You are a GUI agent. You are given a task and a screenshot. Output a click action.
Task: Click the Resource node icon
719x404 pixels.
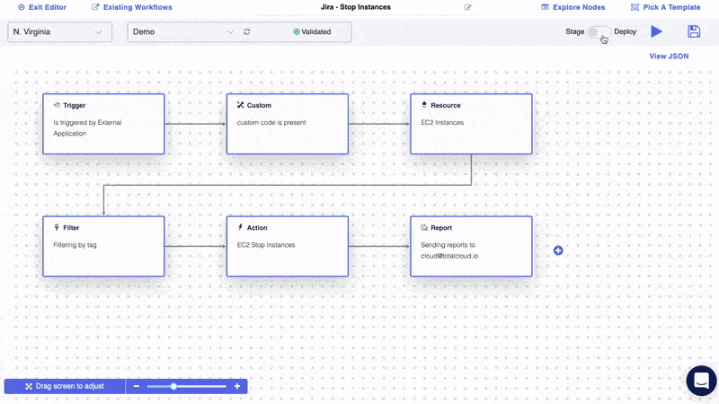coord(424,104)
